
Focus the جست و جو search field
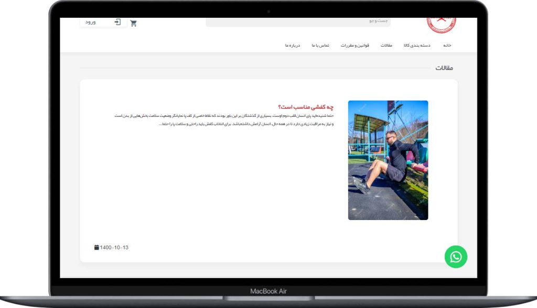pyautogui.click(x=298, y=21)
